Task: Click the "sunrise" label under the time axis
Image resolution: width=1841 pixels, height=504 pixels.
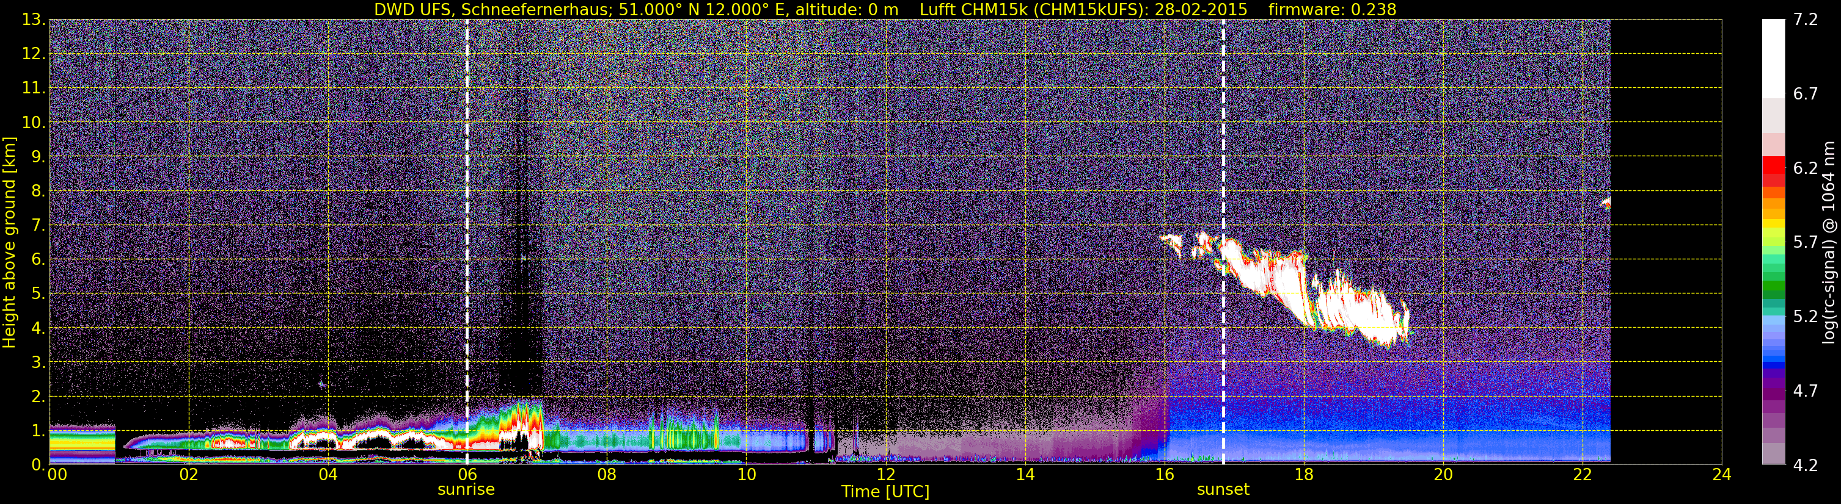Action: (x=466, y=490)
